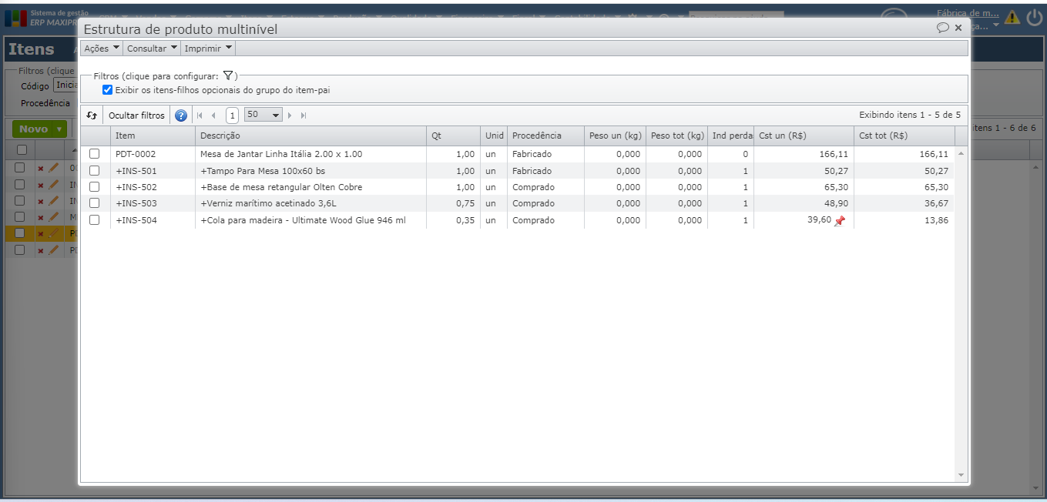Check the +INS-501 row checkbox
This screenshot has width=1047, height=502.
94,170
